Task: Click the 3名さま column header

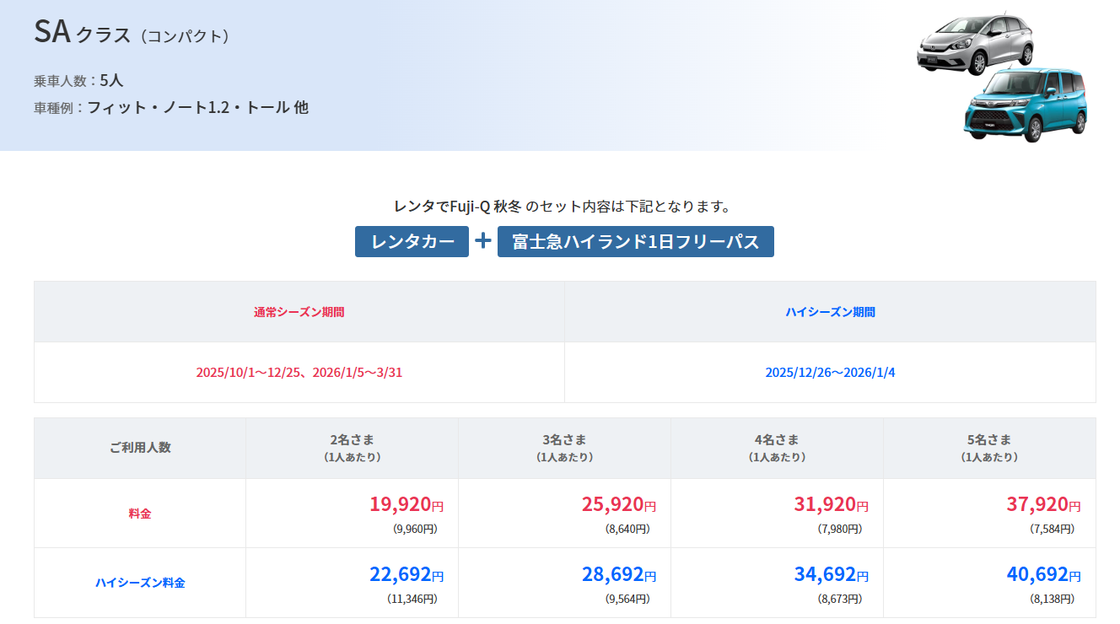Action: 565,448
